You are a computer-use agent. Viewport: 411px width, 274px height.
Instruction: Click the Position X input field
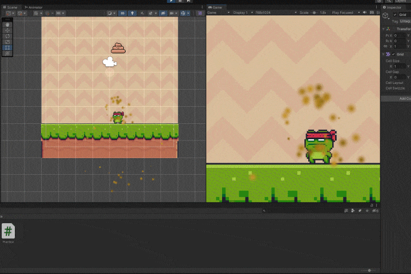pos(400,35)
